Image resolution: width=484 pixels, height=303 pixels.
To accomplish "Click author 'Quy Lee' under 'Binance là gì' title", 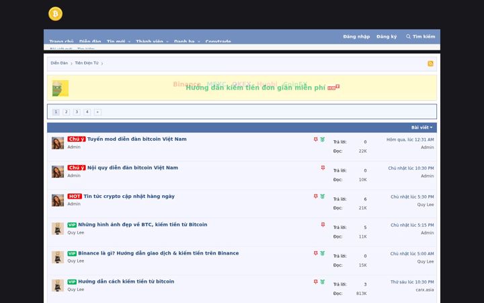I will [x=75, y=261].
